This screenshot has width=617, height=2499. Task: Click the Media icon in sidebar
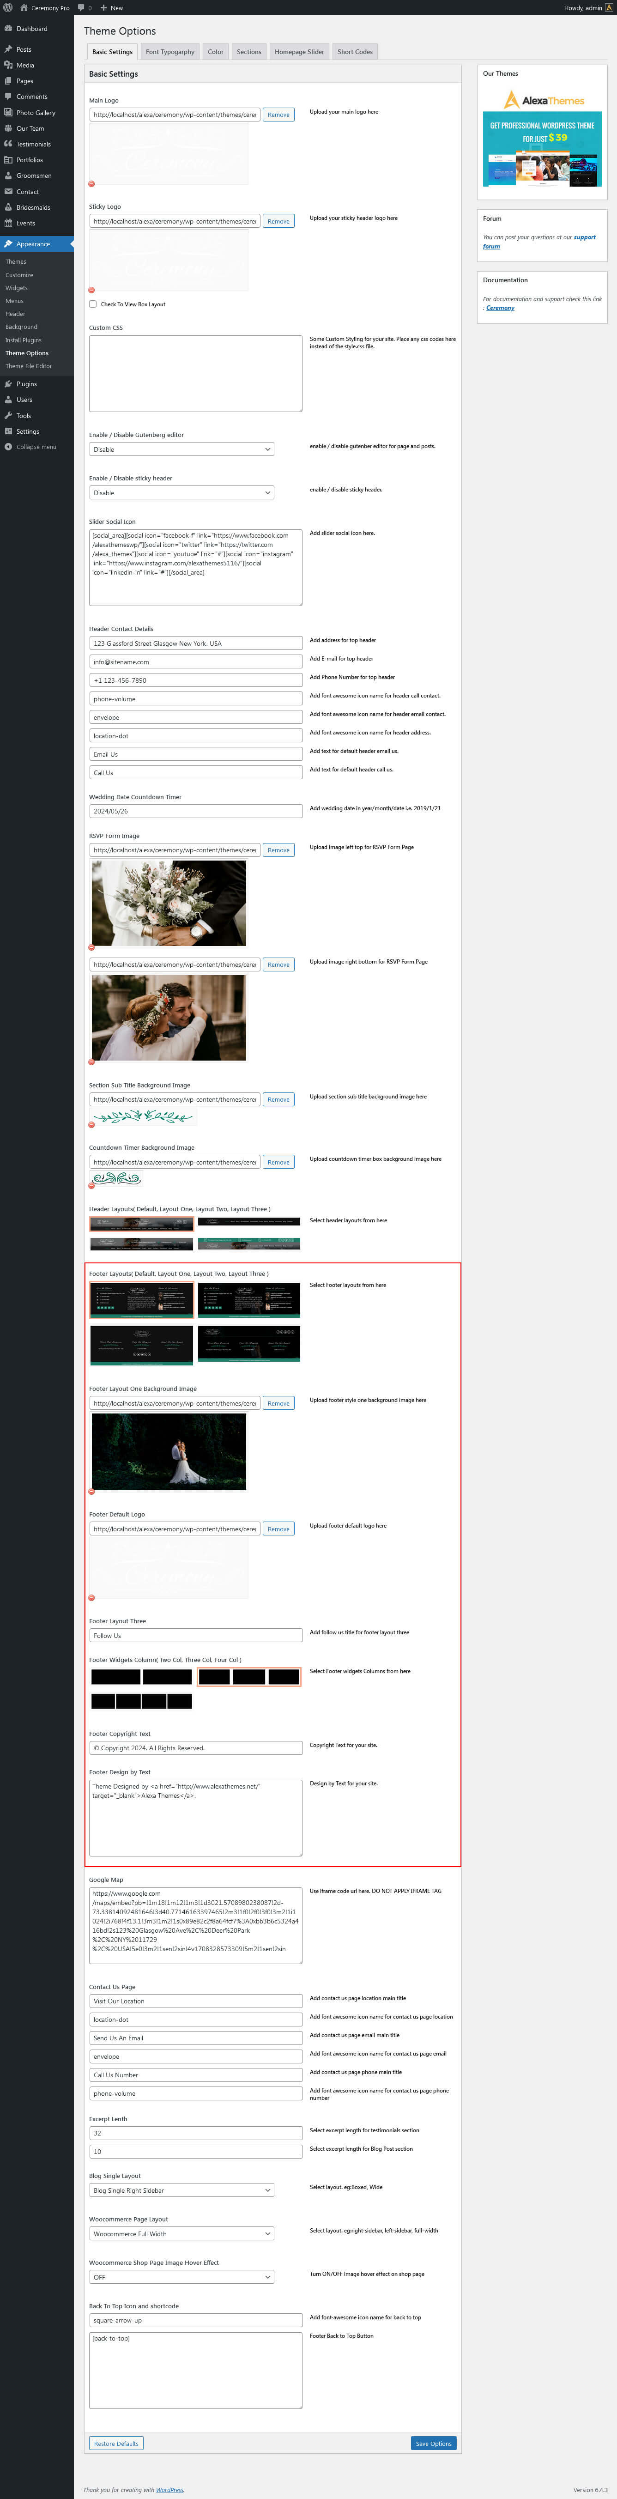point(9,65)
